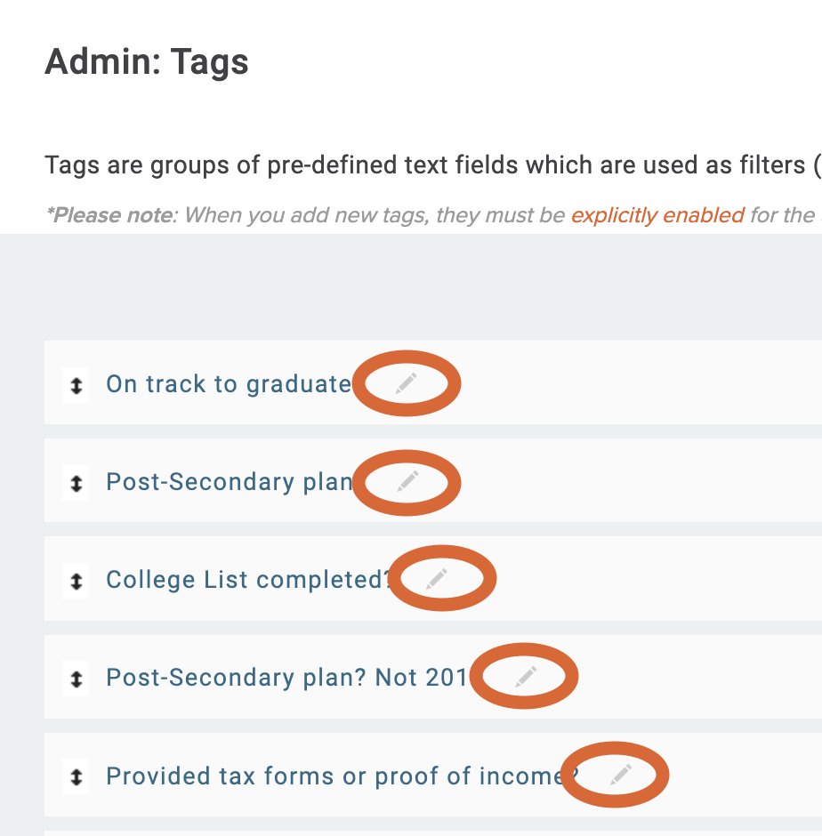Viewport: 822px width, 836px height.
Task: Click reorder handle for 'On track to graduate'
Action: (x=77, y=385)
